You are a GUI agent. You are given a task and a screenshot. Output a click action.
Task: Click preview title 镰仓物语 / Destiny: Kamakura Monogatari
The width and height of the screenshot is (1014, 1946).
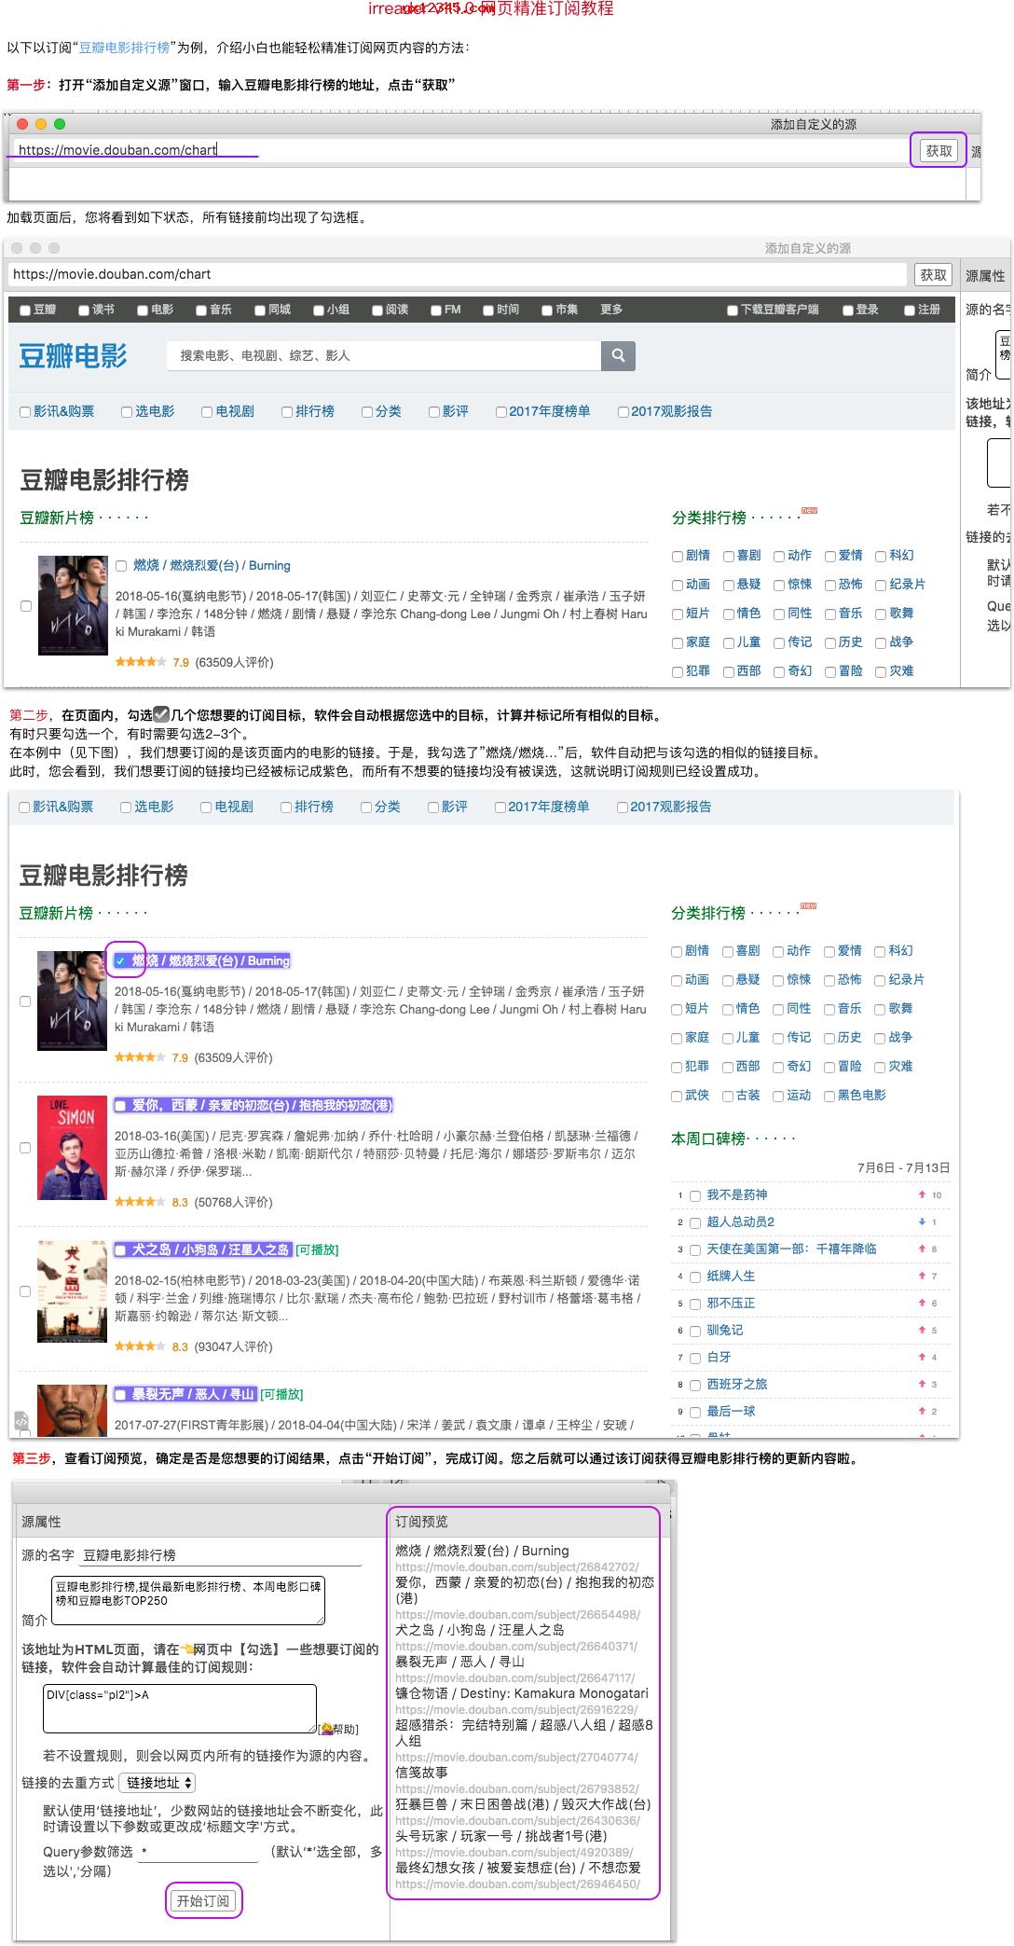tap(522, 1693)
